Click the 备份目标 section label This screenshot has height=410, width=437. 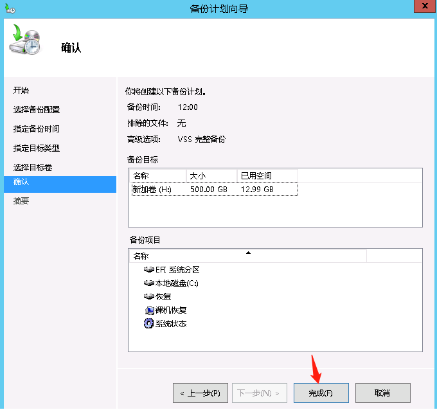click(143, 159)
